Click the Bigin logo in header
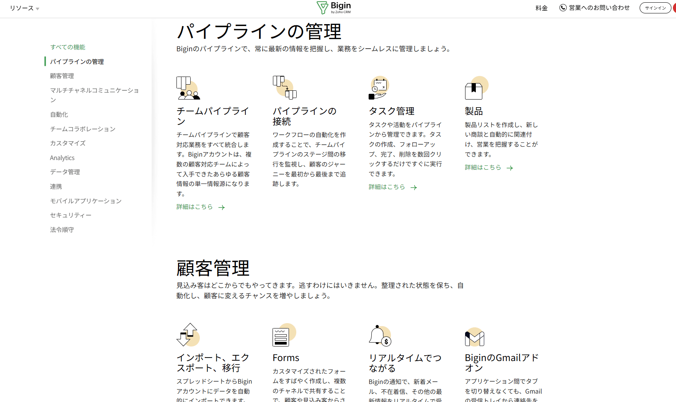Image resolution: width=676 pixels, height=402 pixels. pyautogui.click(x=334, y=8)
